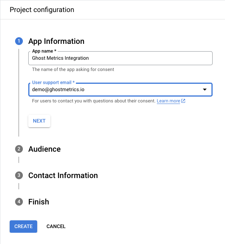Select step 1 App Information circle
Viewport: 225px width, 244px height.
(x=19, y=41)
